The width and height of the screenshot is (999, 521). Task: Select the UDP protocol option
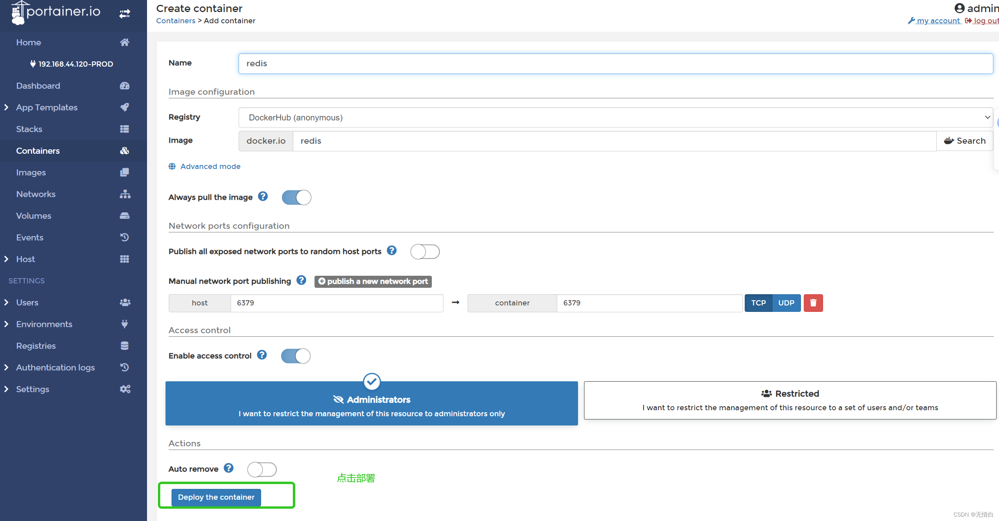click(x=786, y=303)
